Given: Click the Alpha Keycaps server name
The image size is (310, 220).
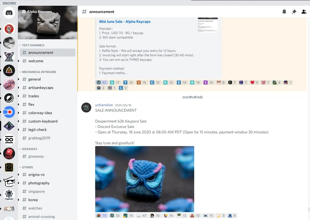Looking at the screenshot, I should point(39,12).
